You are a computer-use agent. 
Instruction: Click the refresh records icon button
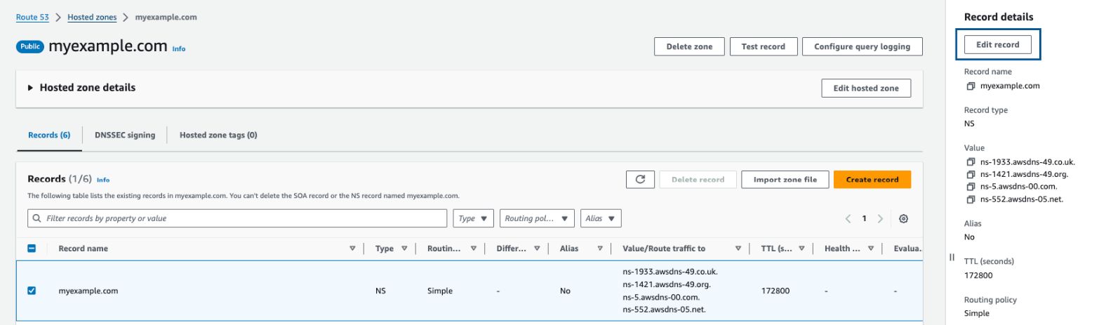(x=640, y=180)
